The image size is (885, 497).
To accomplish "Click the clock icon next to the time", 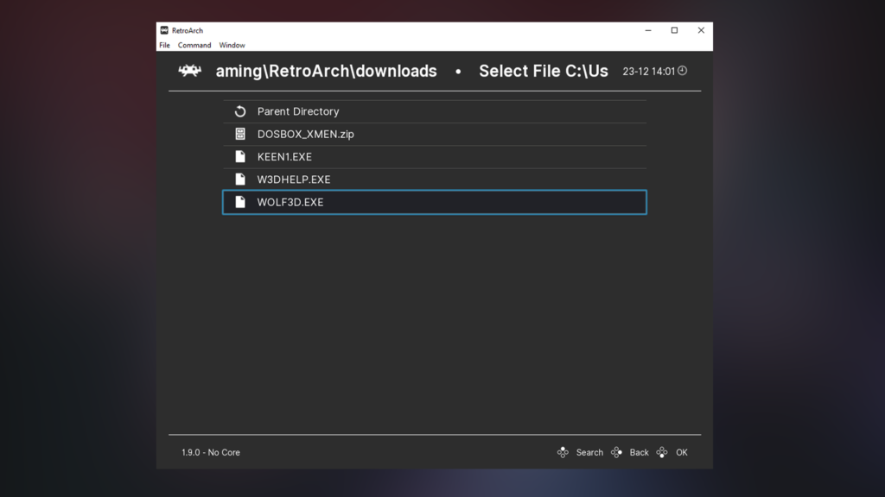I will pos(683,71).
